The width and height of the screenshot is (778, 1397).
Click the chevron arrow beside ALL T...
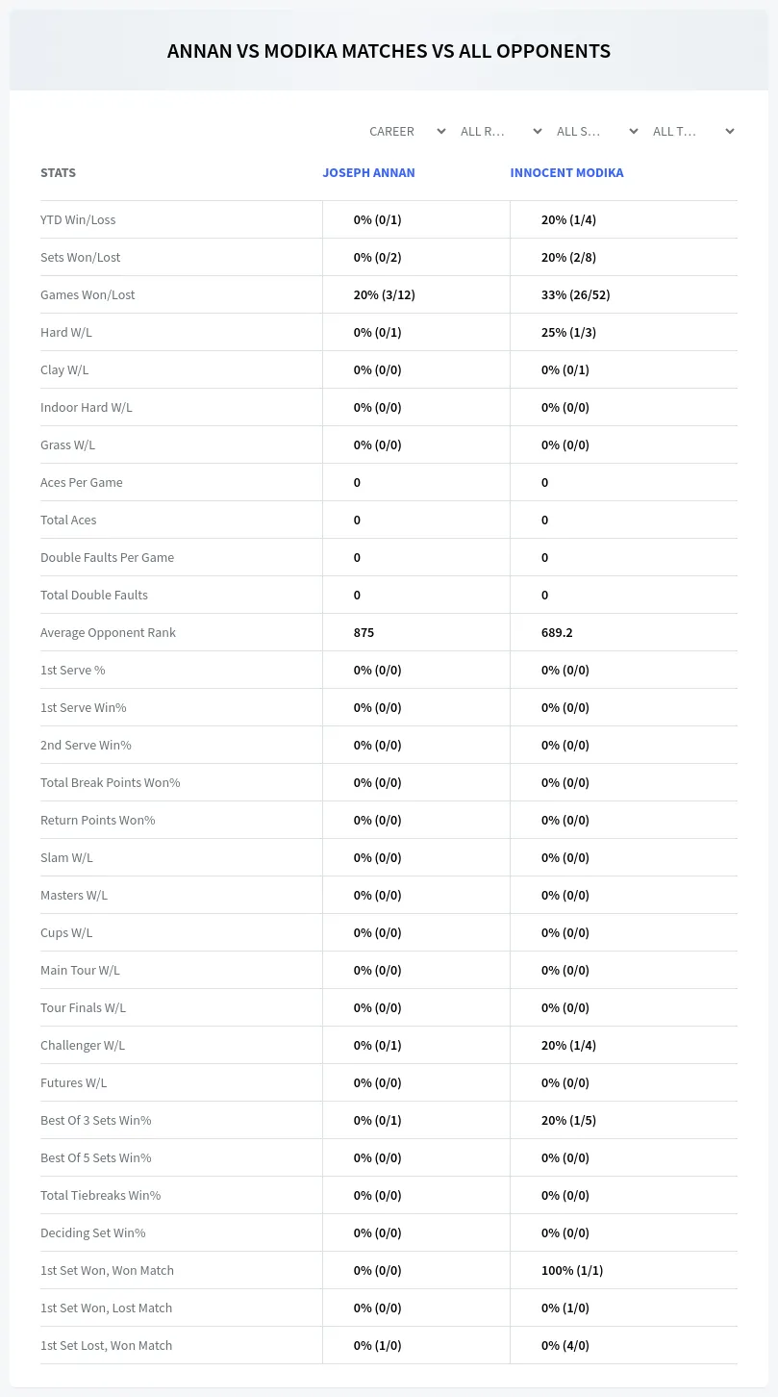730,131
